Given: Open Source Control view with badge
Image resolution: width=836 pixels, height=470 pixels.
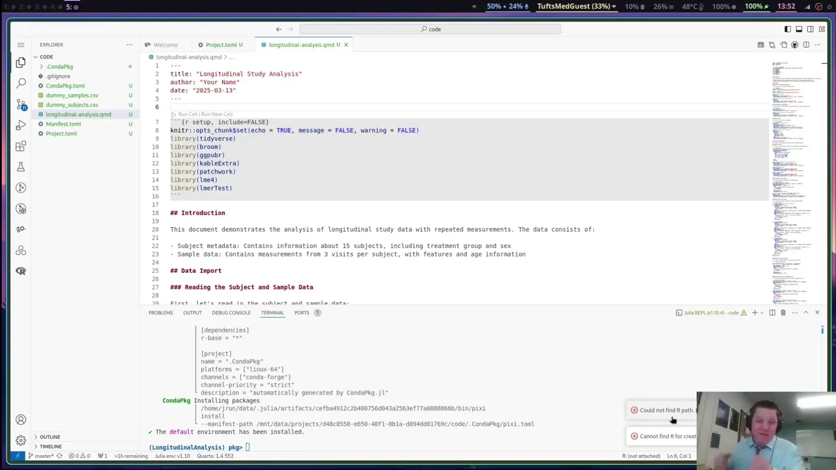Looking at the screenshot, I should 21,104.
